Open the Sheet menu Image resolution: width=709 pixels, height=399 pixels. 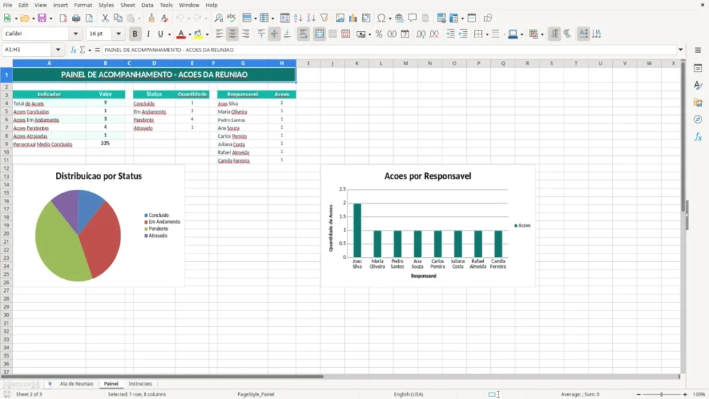click(x=127, y=5)
